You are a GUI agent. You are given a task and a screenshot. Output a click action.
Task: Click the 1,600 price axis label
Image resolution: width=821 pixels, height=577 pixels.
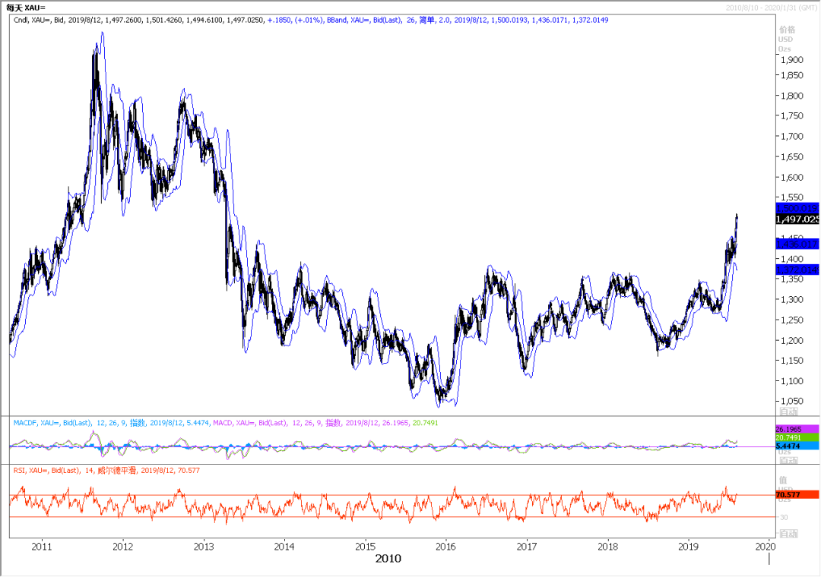click(791, 178)
